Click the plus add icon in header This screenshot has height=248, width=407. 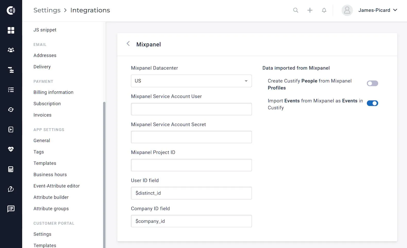click(310, 10)
